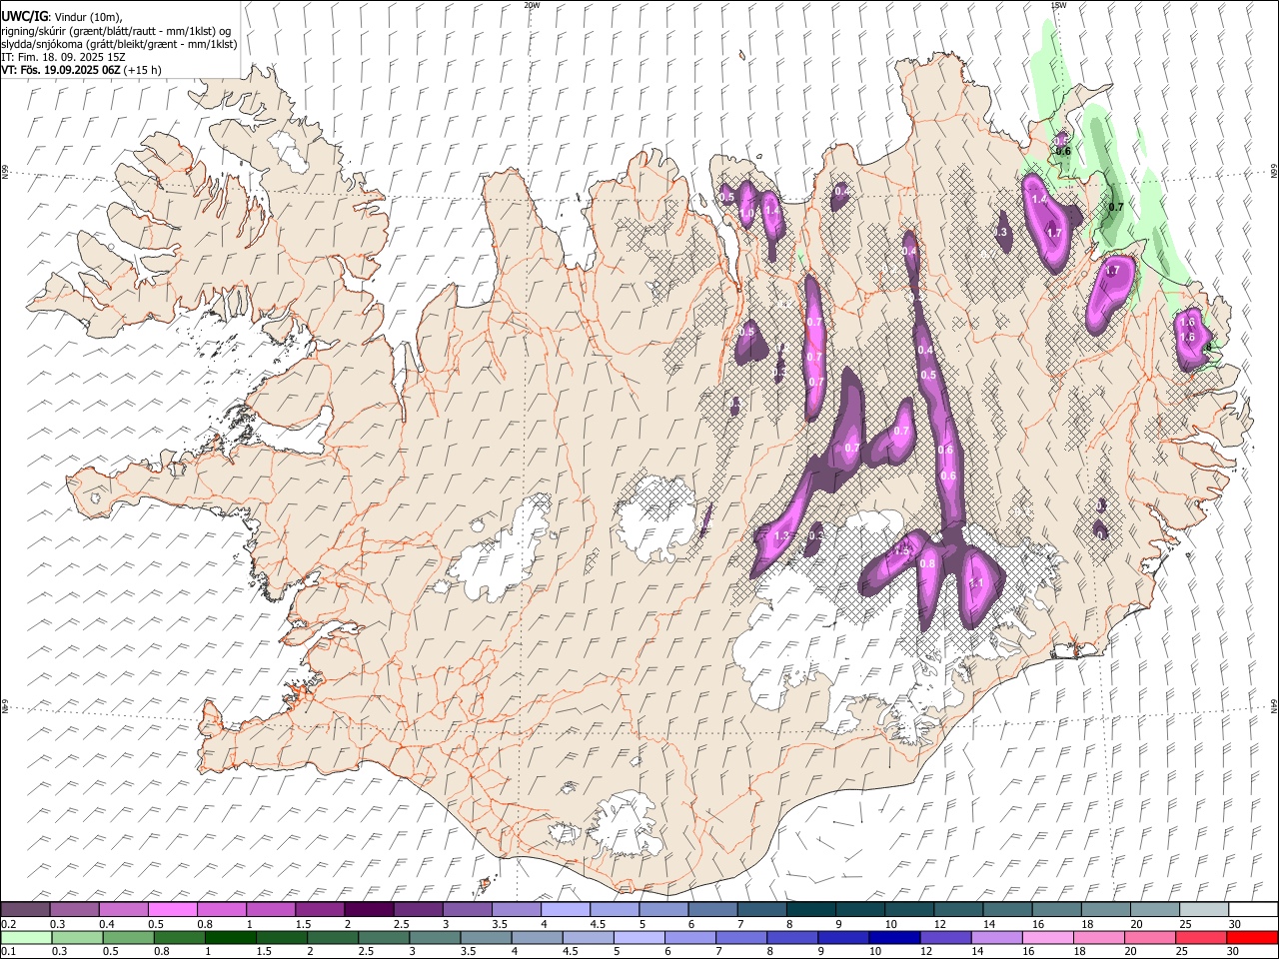This screenshot has width=1279, height=959.
Task: Select the dark teal swatch at 8 in upper legend
Action: (809, 910)
